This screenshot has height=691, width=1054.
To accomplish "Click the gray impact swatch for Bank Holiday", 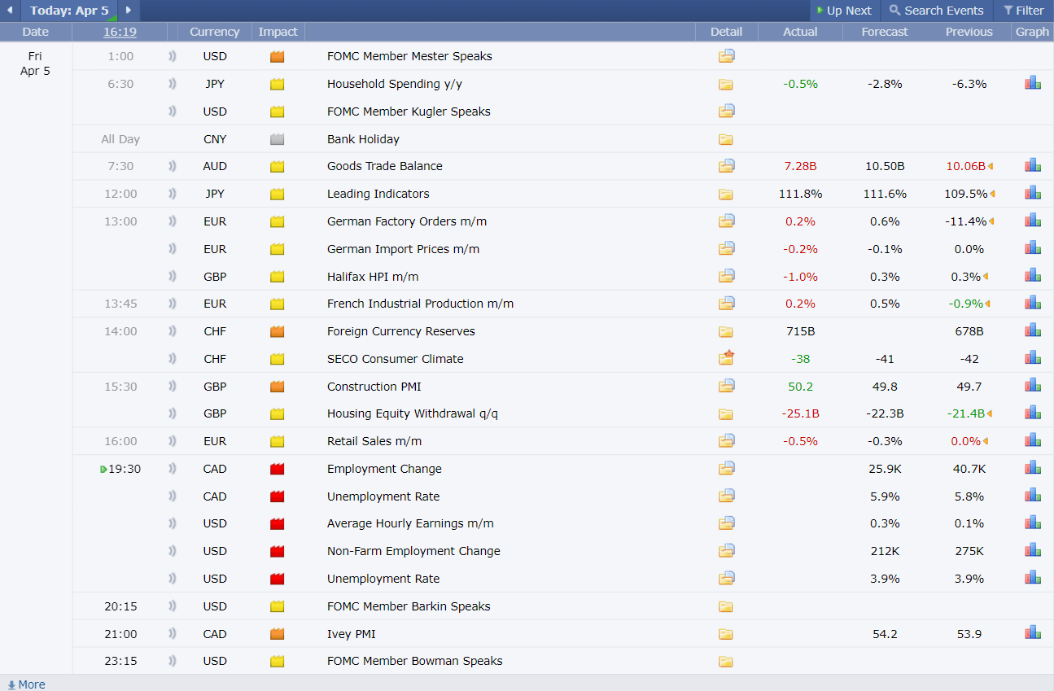I will 278,139.
